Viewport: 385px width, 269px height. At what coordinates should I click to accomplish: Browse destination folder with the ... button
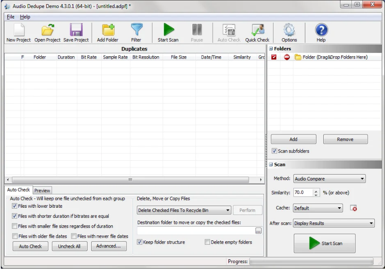click(x=258, y=231)
